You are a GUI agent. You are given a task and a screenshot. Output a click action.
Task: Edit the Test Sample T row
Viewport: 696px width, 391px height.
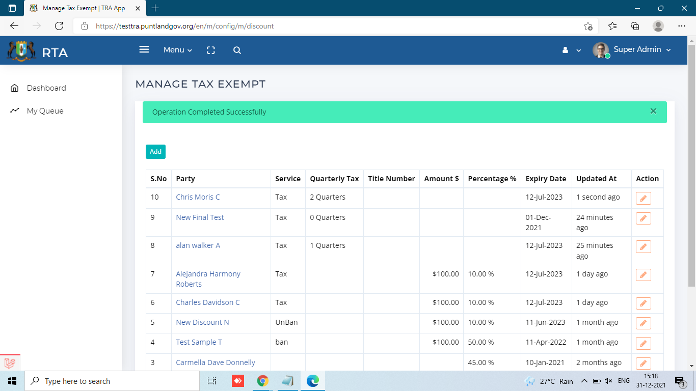point(643,344)
